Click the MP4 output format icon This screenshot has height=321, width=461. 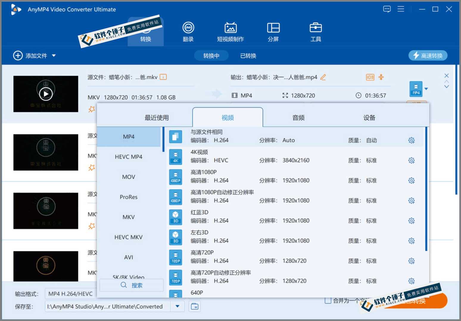click(x=416, y=89)
